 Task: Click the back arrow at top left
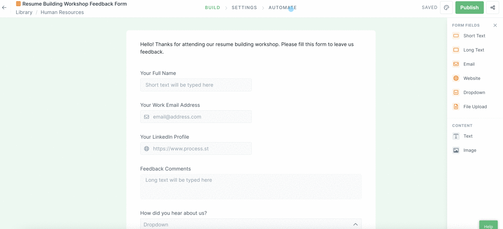coord(4,7)
